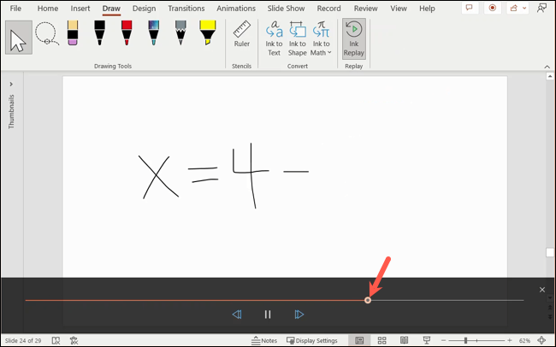556x347 pixels.
Task: Click the Slide 24 of 29 indicator
Action: tap(23, 341)
